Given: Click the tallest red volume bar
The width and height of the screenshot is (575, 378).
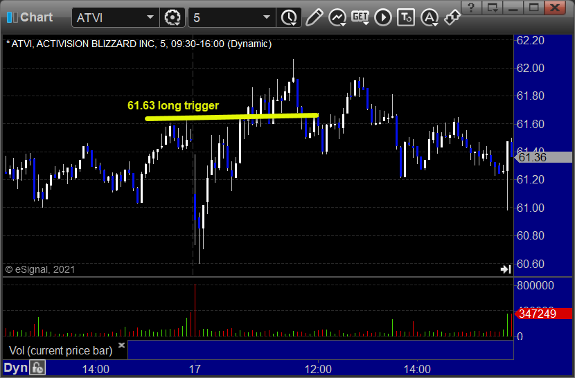Looking at the screenshot, I should (x=195, y=310).
